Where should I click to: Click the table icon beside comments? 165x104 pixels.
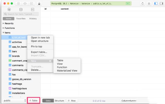[x=10, y=65]
